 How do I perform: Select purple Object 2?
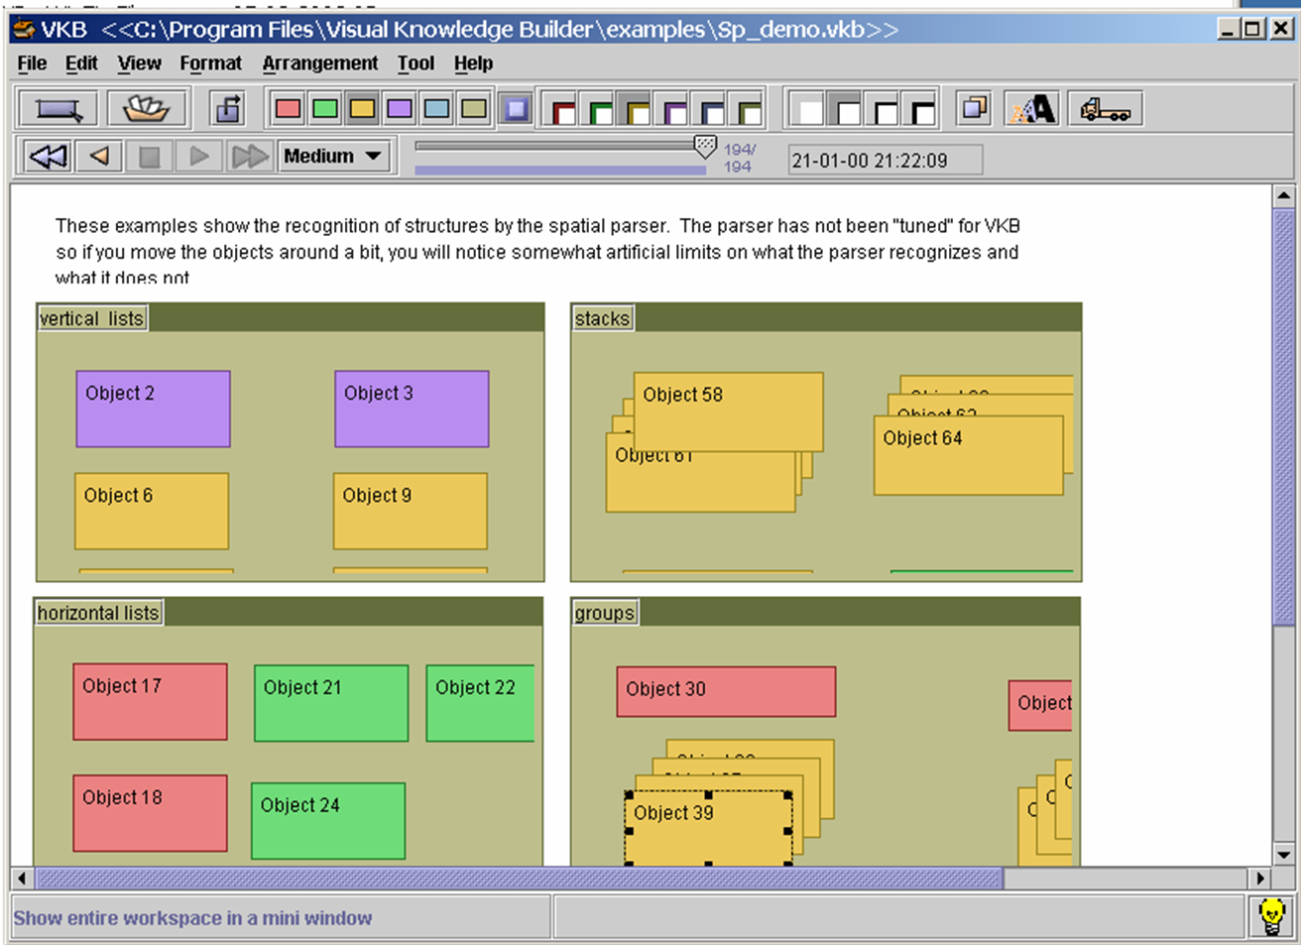pyautogui.click(x=154, y=410)
